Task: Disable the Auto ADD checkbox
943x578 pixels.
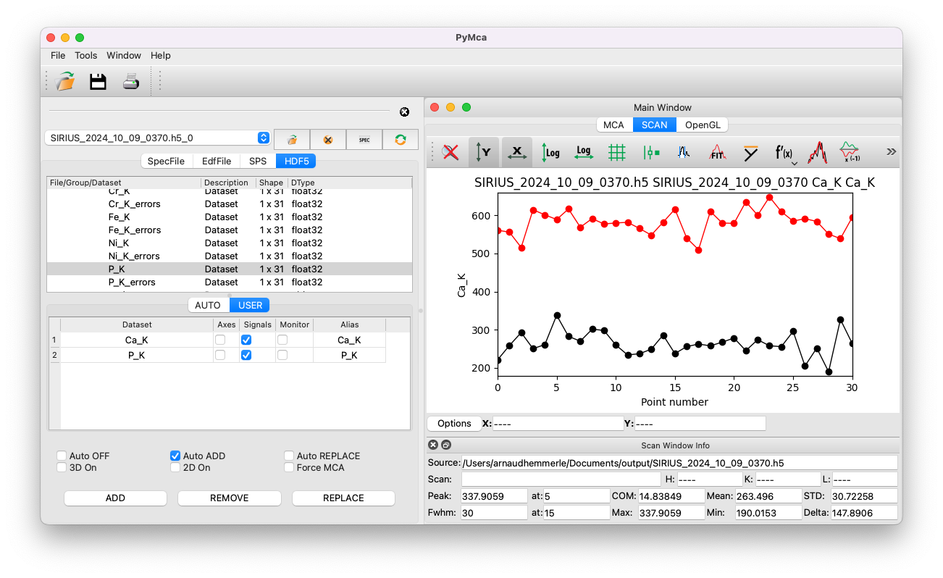Action: point(175,456)
